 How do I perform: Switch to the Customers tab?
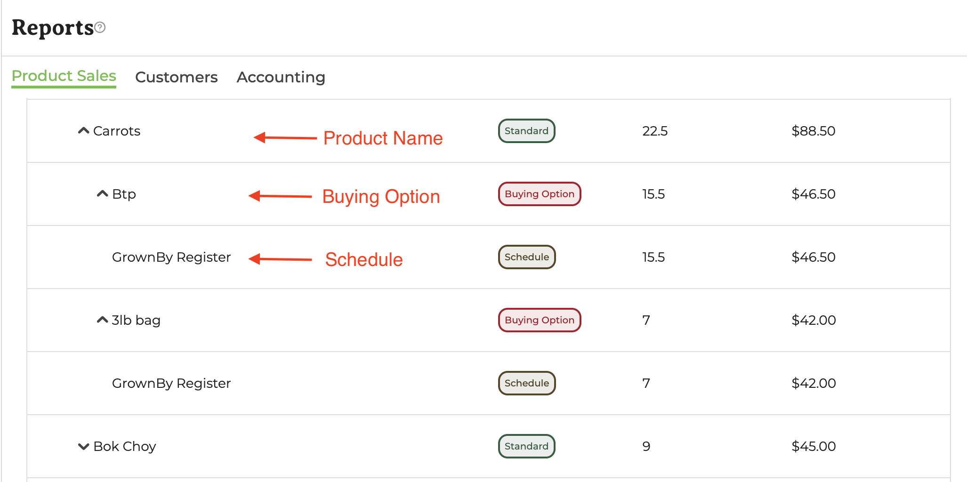(x=176, y=77)
